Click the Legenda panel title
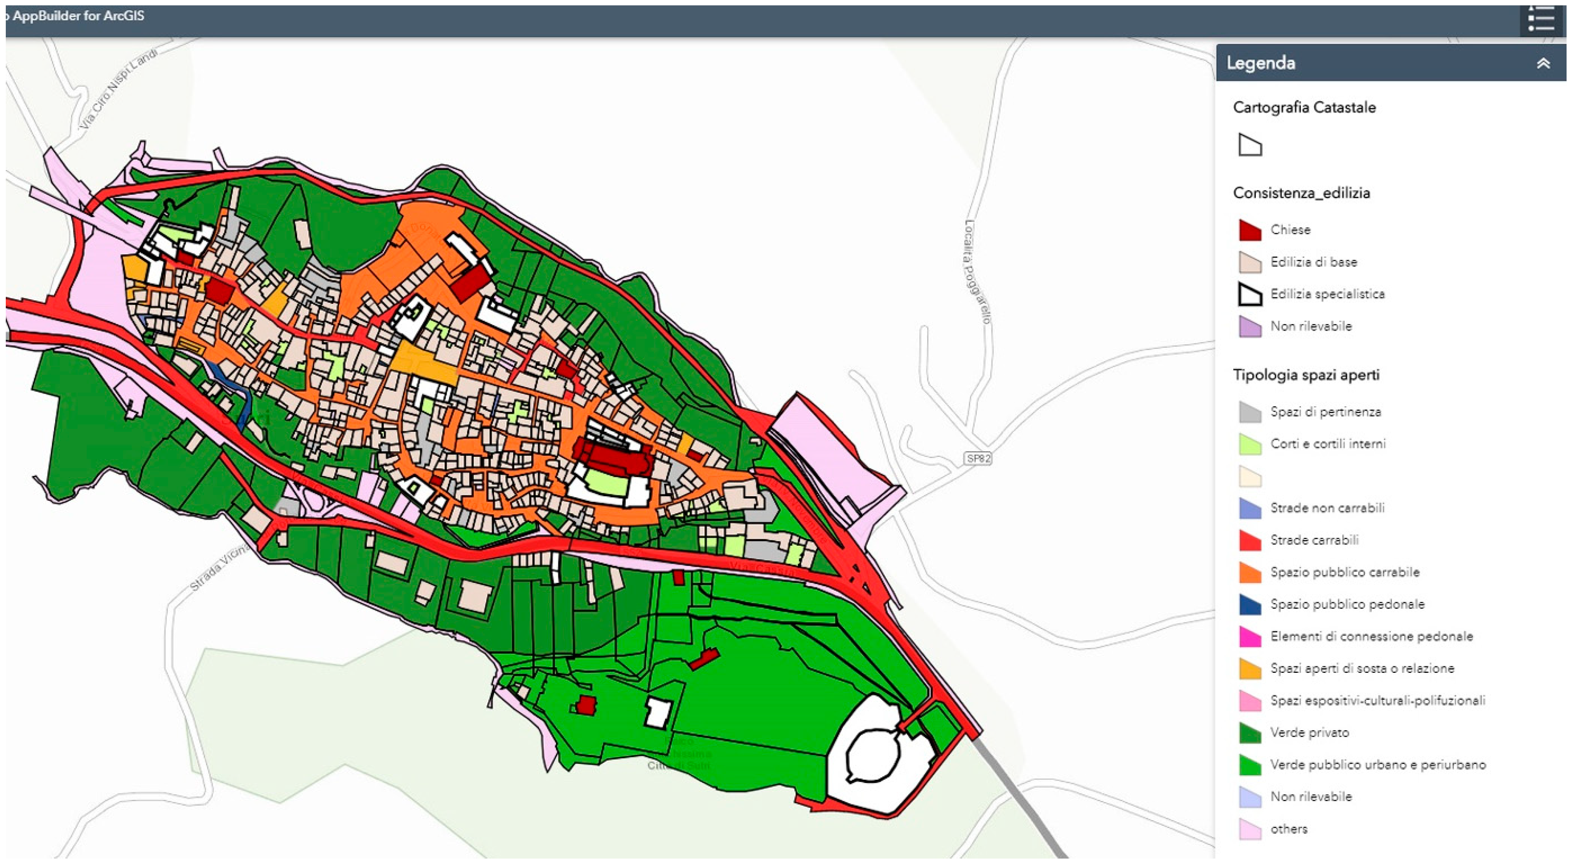 [x=1261, y=63]
